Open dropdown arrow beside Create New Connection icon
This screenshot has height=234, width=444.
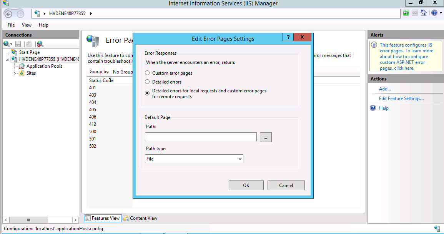[x=11, y=44]
